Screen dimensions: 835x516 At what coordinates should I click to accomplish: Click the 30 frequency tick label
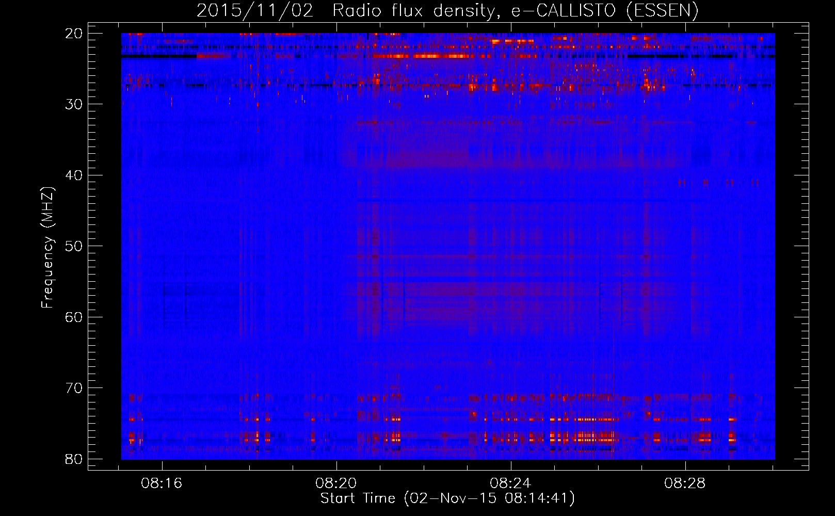pyautogui.click(x=74, y=104)
